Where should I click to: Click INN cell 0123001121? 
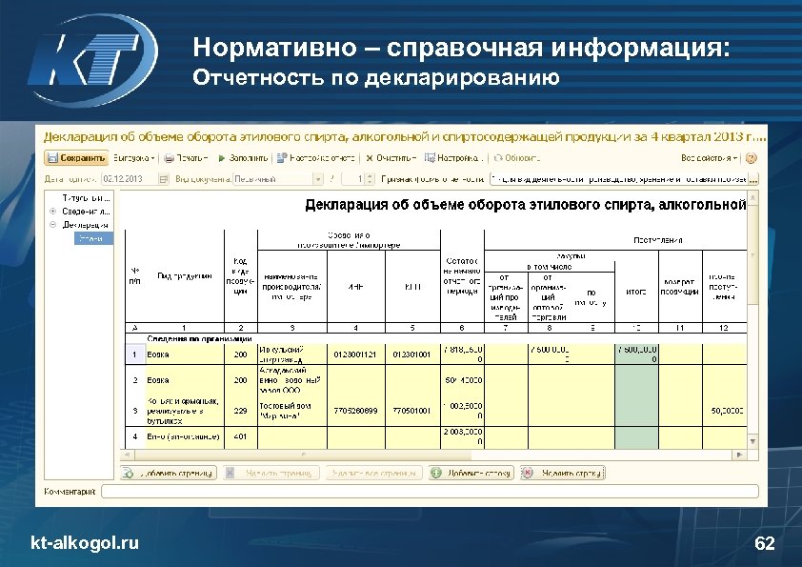pos(355,354)
